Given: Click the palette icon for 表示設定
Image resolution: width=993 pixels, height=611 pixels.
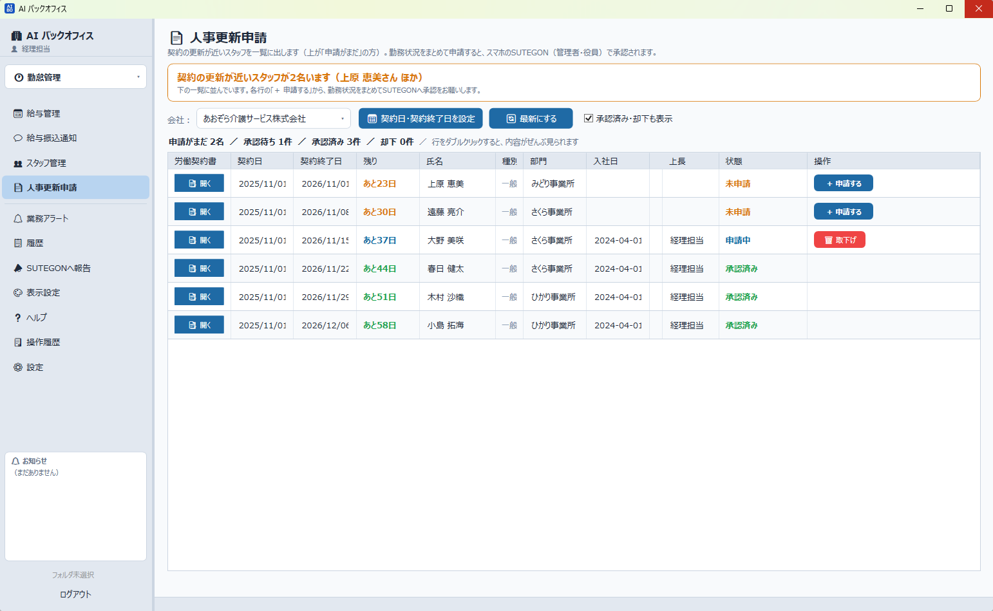Looking at the screenshot, I should 18,293.
